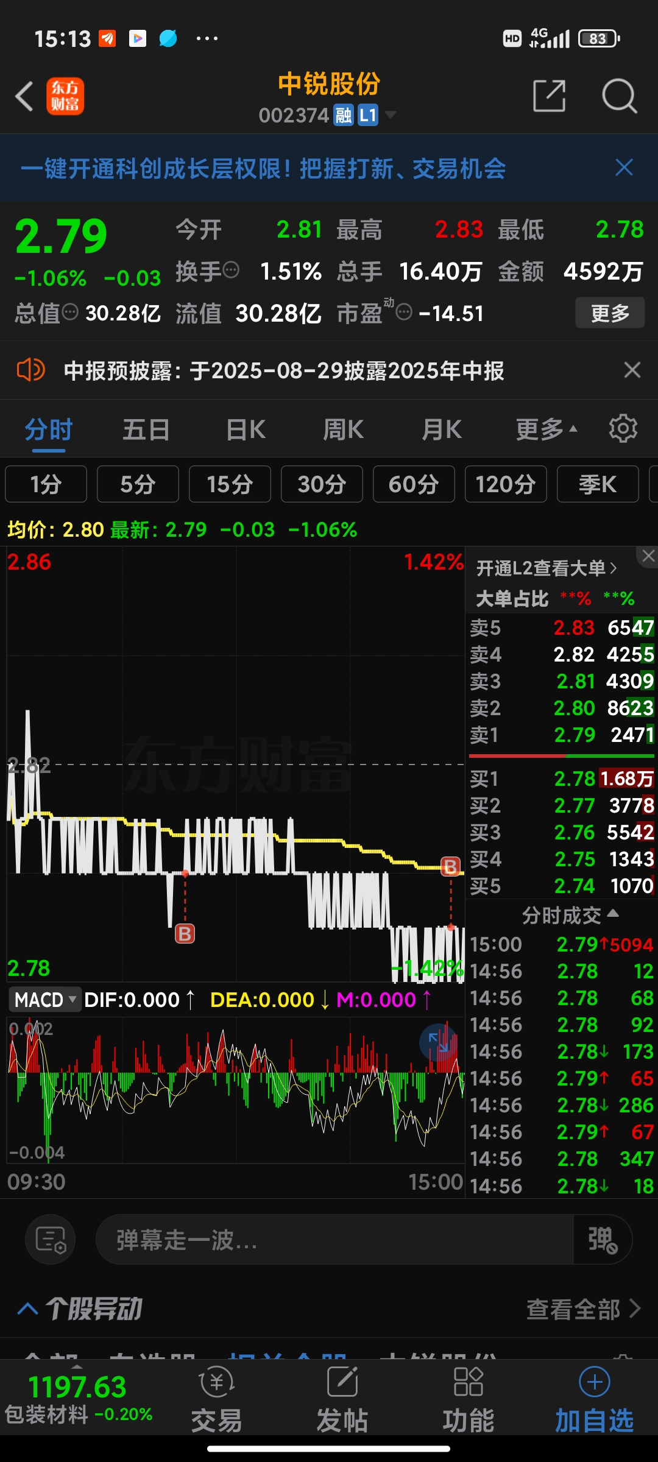
Task: Tap the status bar more dots
Action: pyautogui.click(x=207, y=38)
